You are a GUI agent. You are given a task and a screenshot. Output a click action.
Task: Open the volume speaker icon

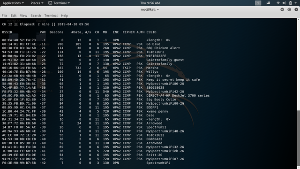[x=285, y=3]
